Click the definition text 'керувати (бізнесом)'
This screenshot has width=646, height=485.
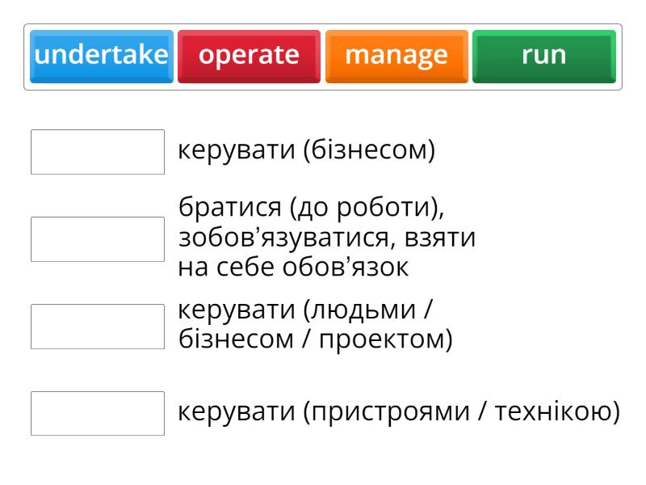point(307,150)
